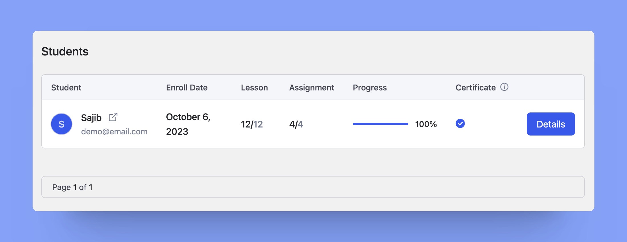Viewport: 627px width, 242px height.
Task: Click the demo@email.com email address
Action: [114, 132]
